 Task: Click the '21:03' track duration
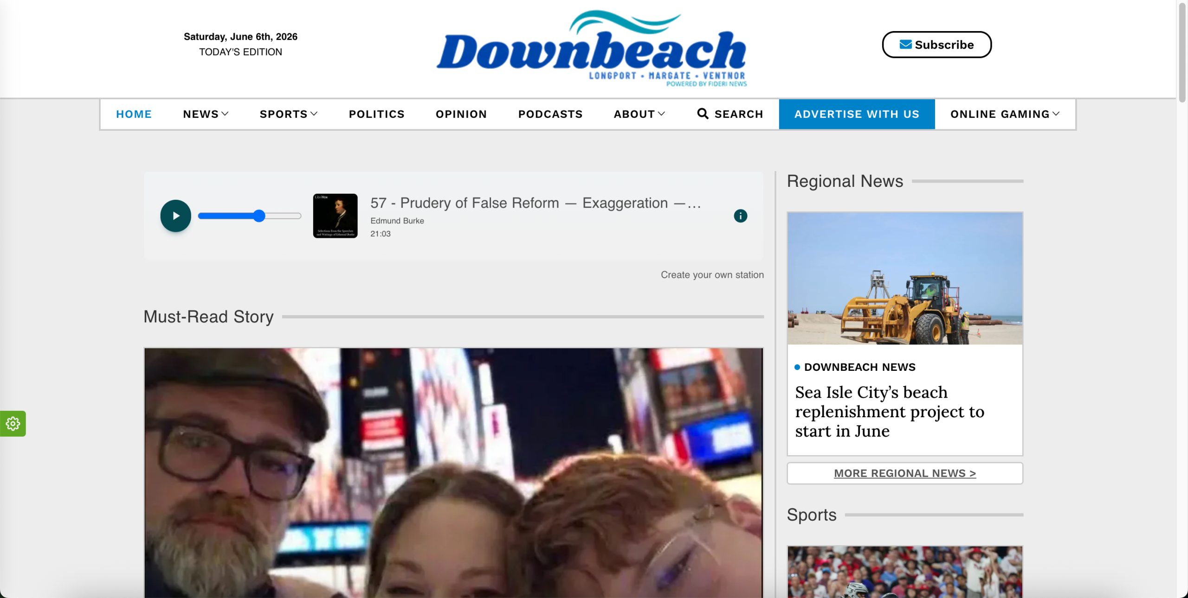380,234
